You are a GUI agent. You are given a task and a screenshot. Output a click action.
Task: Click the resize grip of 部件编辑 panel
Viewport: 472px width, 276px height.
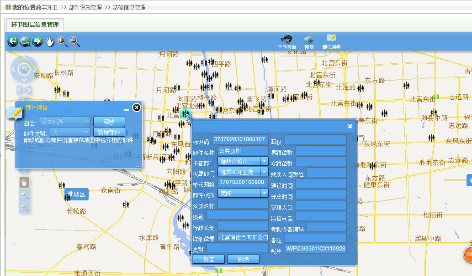coord(139,165)
